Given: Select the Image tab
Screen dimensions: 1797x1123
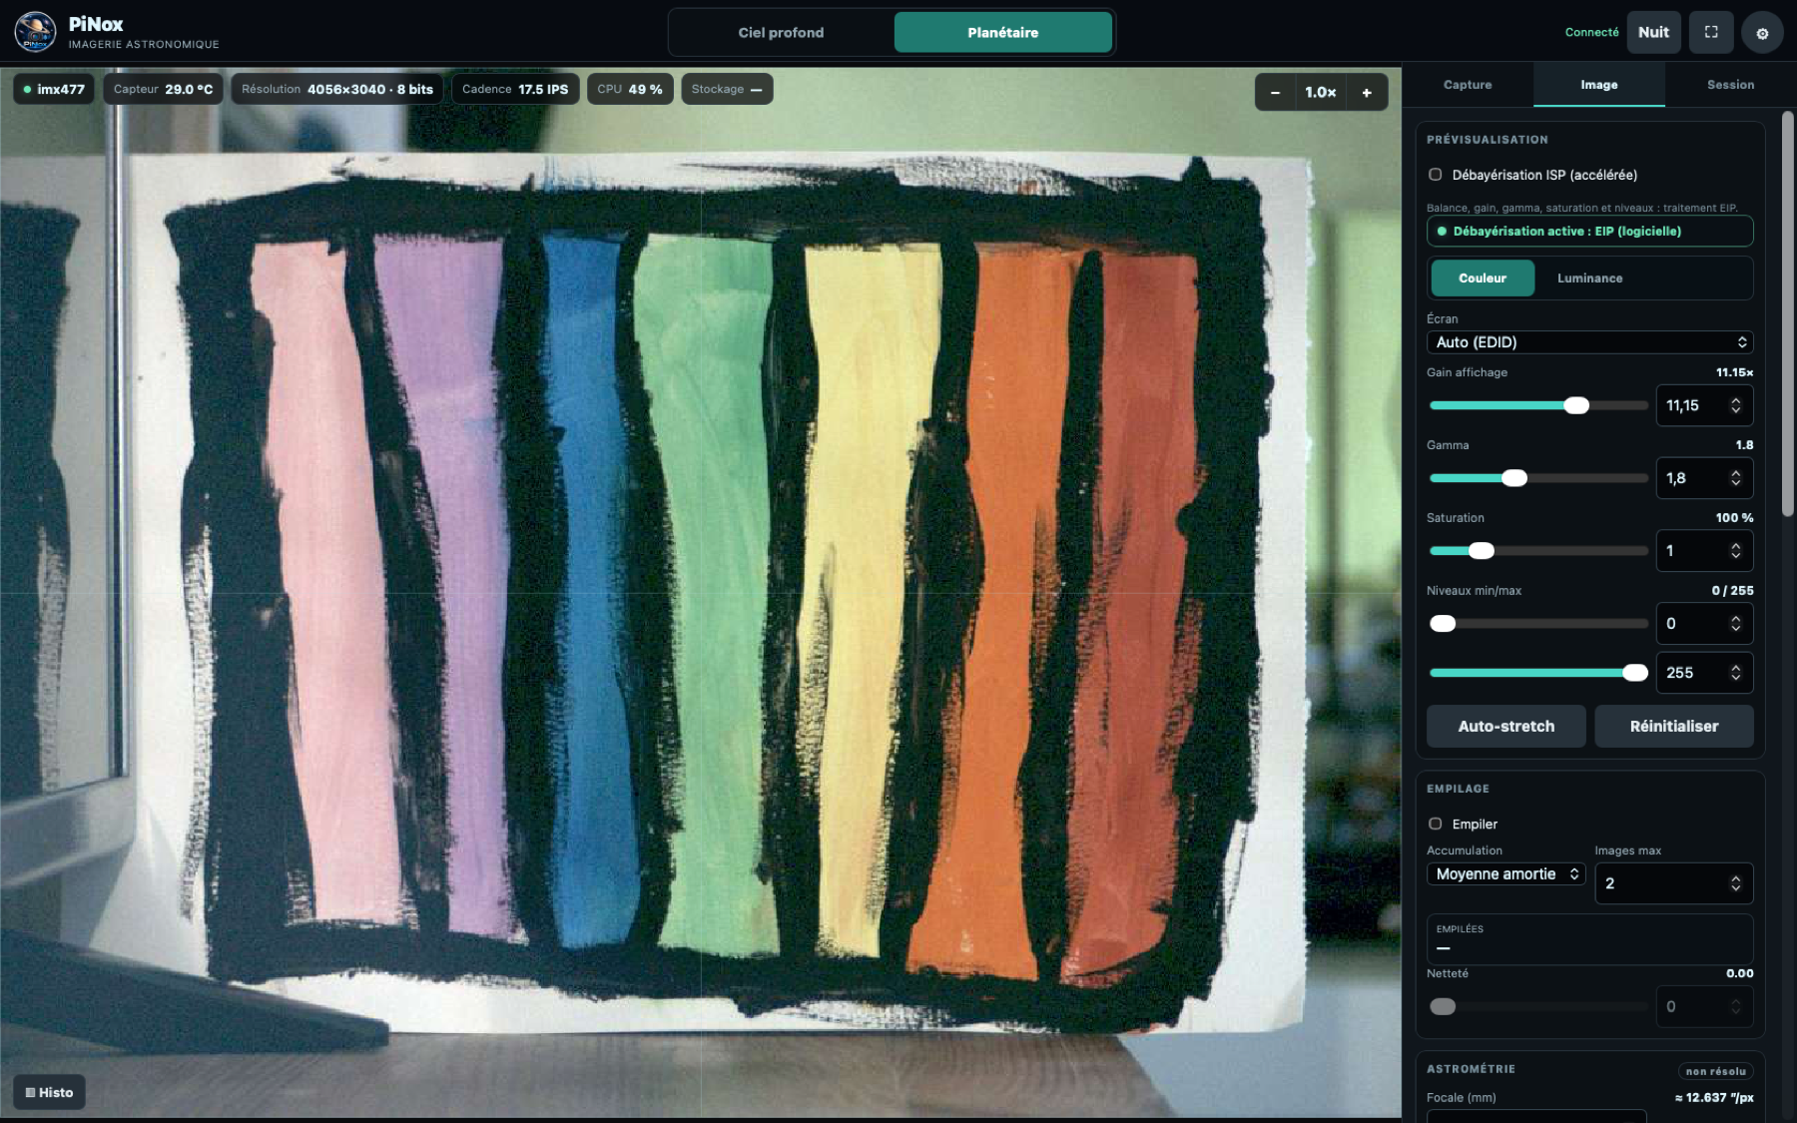Looking at the screenshot, I should (1598, 85).
